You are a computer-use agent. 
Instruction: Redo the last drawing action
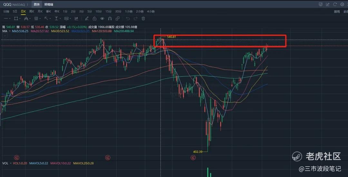[135, 19]
